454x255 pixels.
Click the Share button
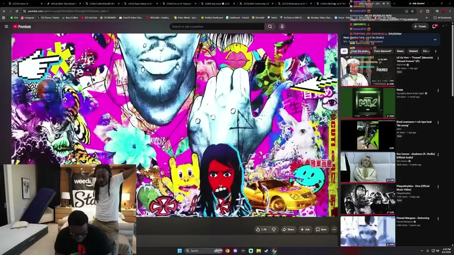coord(288,229)
